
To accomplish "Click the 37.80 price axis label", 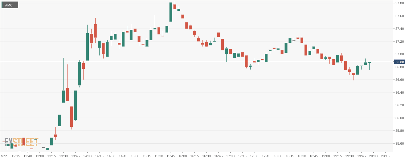I will click(399, 3).
